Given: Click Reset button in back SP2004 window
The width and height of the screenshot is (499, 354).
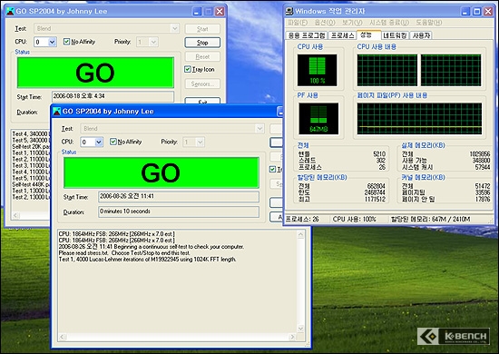Looking at the screenshot, I should [x=202, y=56].
